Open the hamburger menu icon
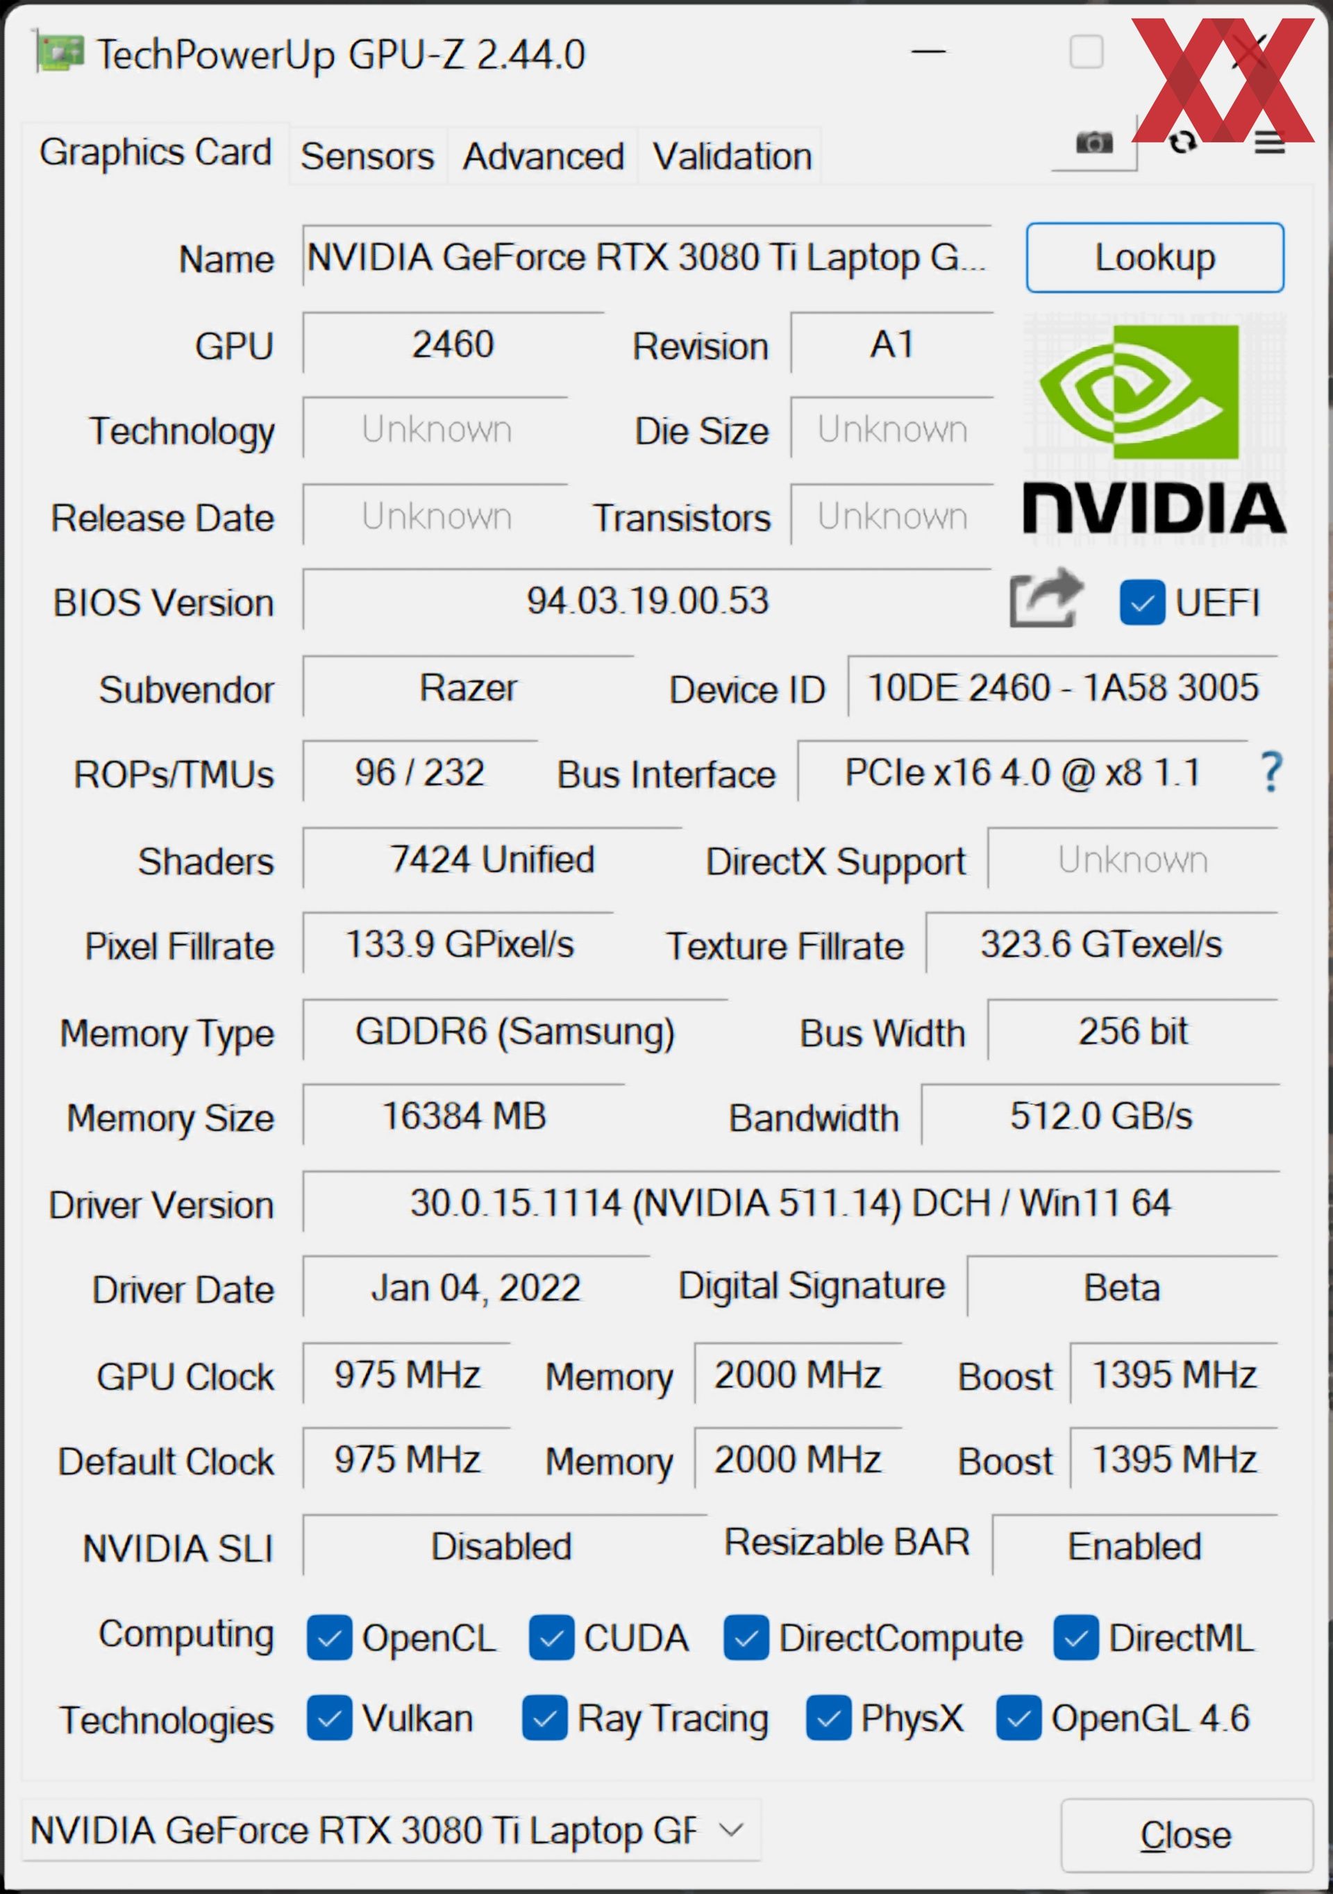The image size is (1333, 1894). click(1270, 144)
